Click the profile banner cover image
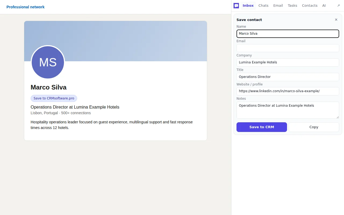 [x=116, y=41]
